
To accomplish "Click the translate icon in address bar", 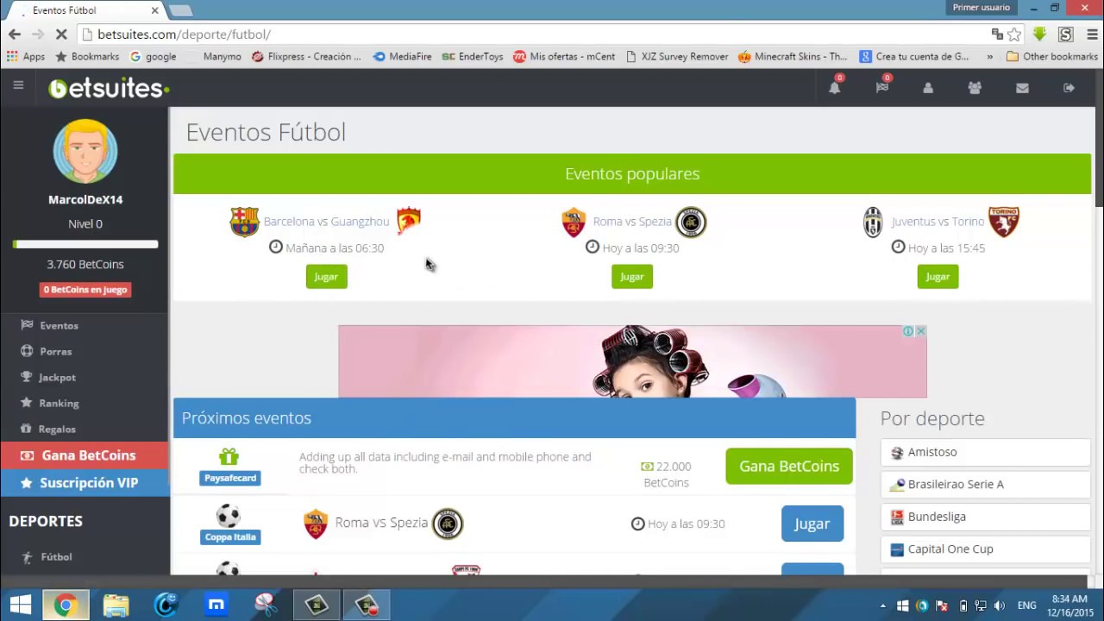I will pyautogui.click(x=997, y=34).
